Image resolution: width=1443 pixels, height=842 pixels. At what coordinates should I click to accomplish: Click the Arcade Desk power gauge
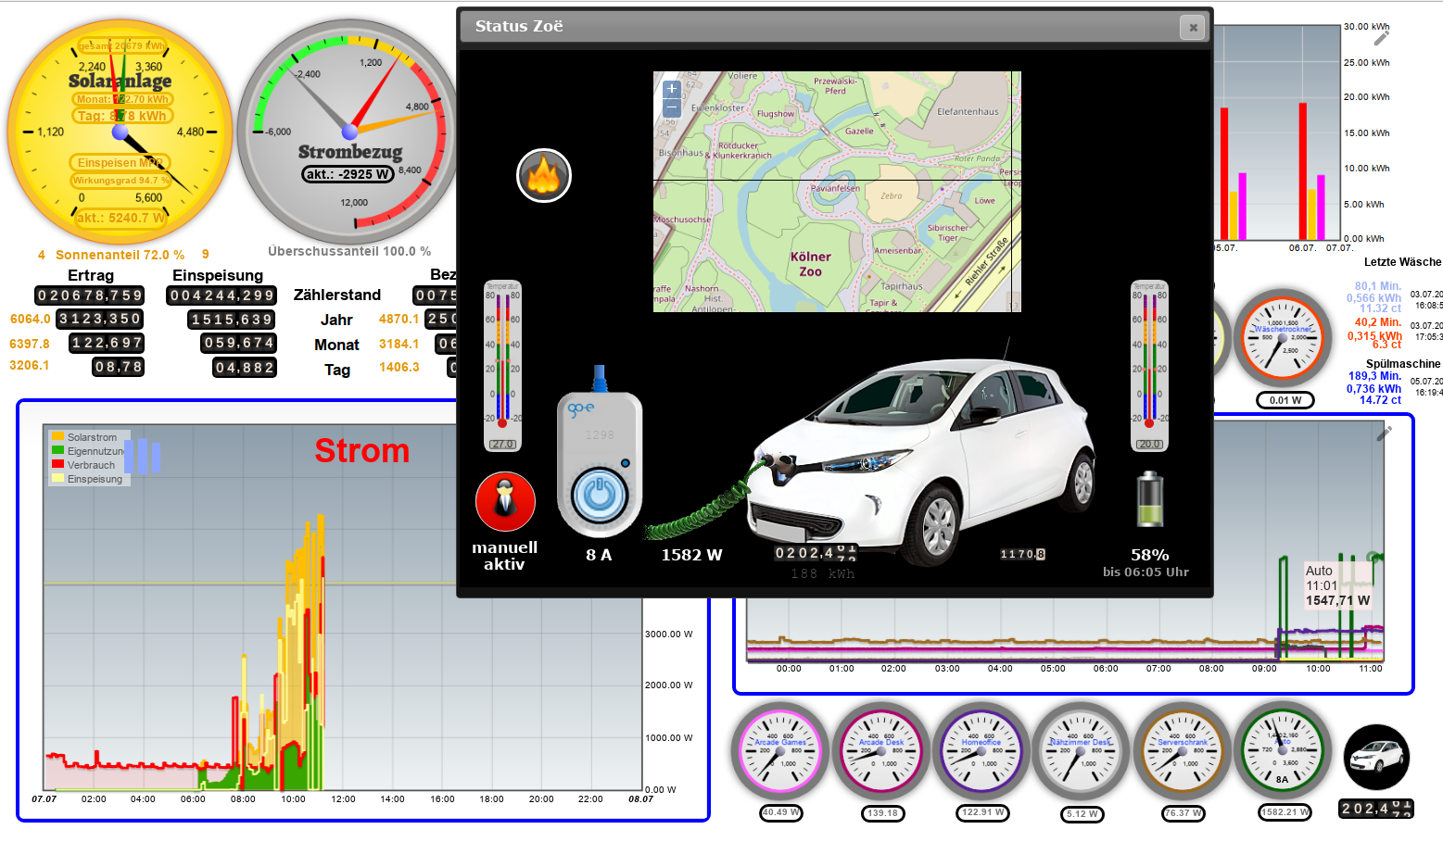click(x=881, y=751)
